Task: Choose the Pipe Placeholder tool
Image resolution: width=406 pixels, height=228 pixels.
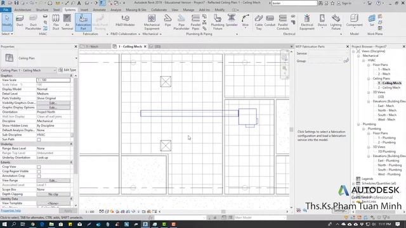Action: [181, 22]
